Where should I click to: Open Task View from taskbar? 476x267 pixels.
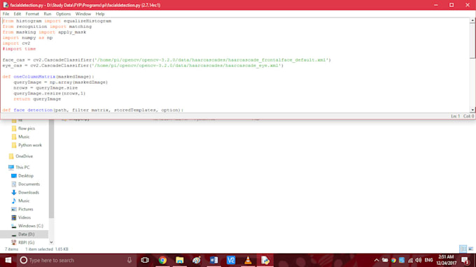click(145, 260)
